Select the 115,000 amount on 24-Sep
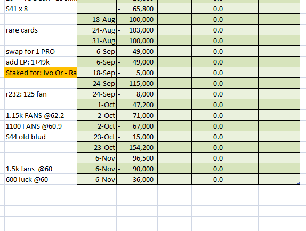306x231 pixels. click(137, 83)
